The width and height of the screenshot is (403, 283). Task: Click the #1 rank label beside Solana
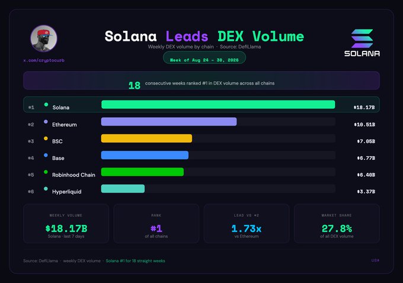pyautogui.click(x=31, y=107)
